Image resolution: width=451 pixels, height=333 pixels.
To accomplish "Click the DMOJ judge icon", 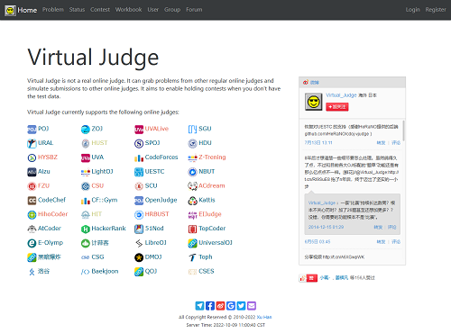I will (139, 257).
